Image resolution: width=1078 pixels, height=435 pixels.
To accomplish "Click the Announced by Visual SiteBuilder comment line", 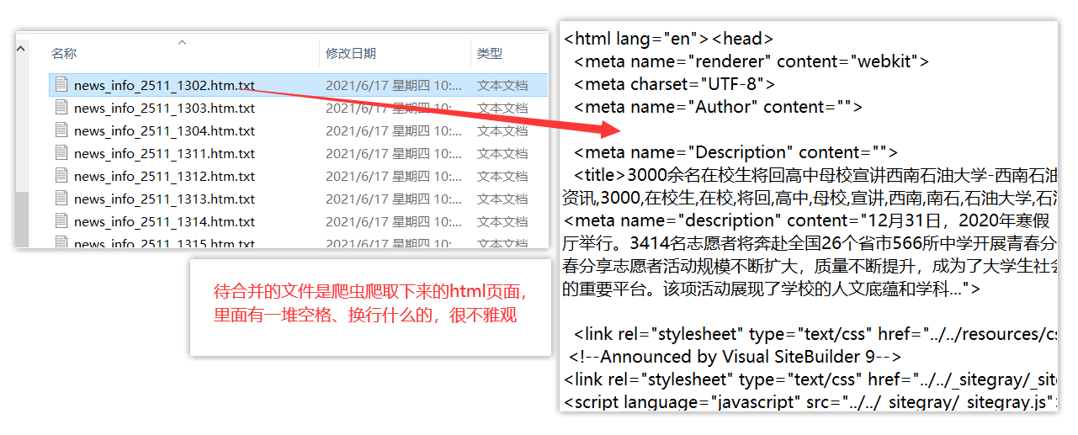I will click(735, 357).
